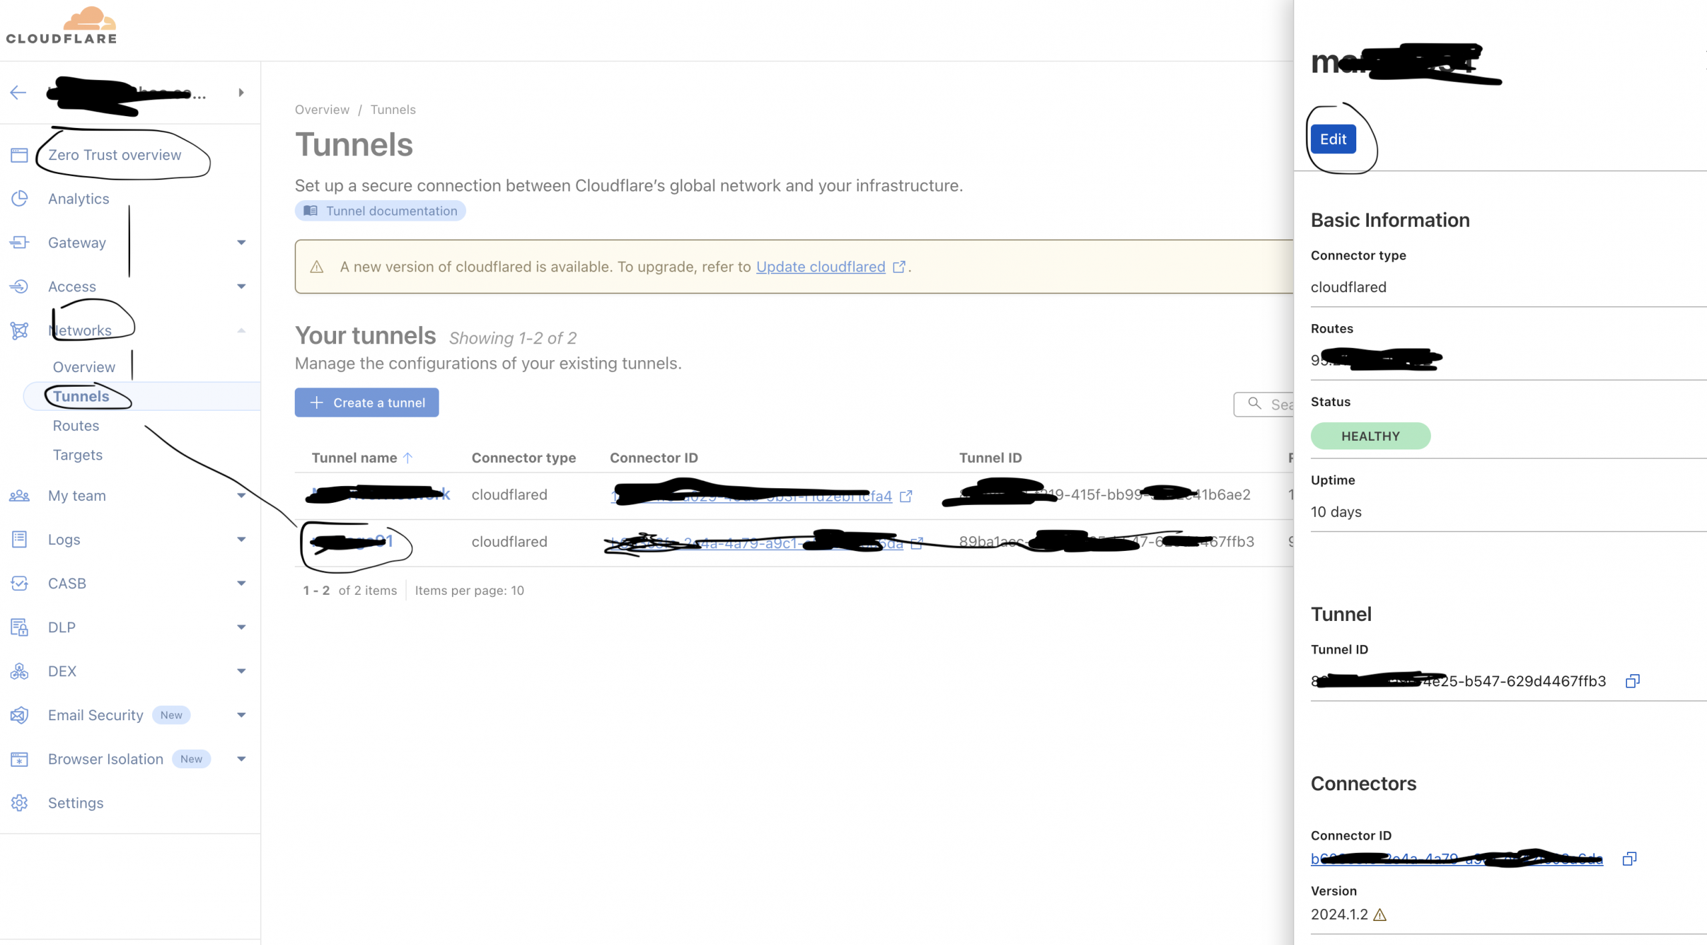Screen dimensions: 1707x945
Task: Open Connector ID link in side panel
Action: point(1457,859)
